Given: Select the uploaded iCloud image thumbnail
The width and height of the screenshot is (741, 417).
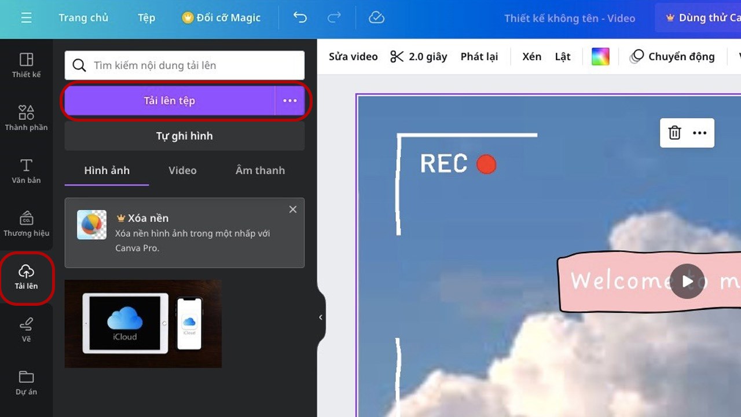Looking at the screenshot, I should click(143, 324).
